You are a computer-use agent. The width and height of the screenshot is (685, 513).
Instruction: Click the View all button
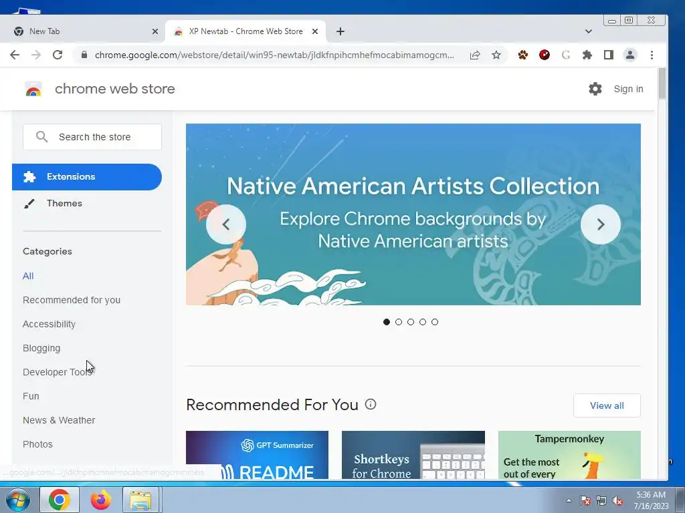point(607,405)
